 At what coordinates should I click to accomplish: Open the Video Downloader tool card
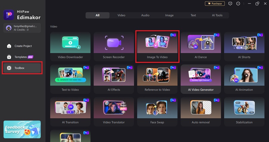point(70,47)
